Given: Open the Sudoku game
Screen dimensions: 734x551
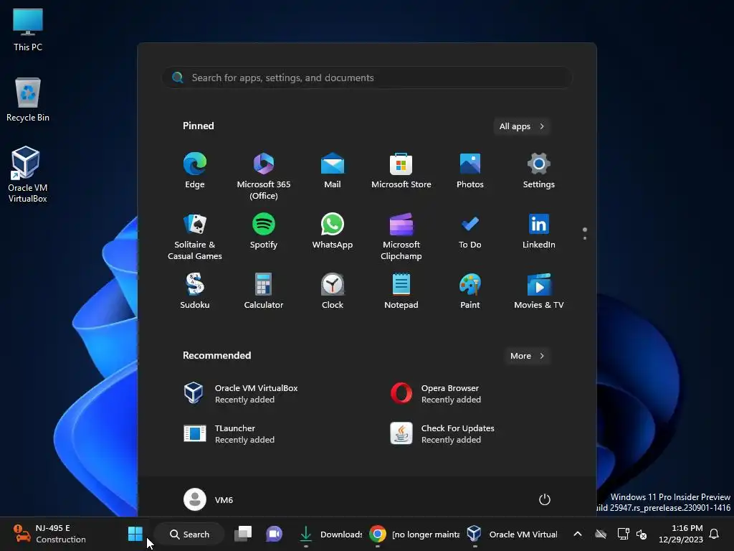Looking at the screenshot, I should pos(195,291).
